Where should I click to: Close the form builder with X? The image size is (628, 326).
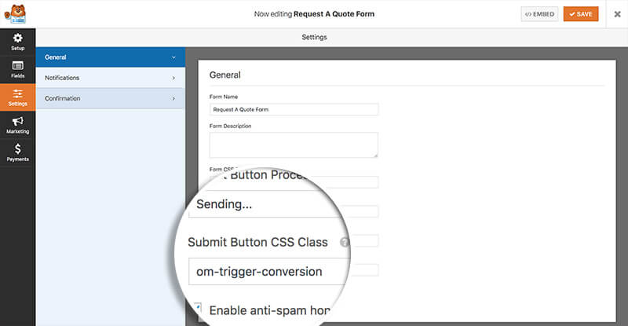pyautogui.click(x=617, y=14)
